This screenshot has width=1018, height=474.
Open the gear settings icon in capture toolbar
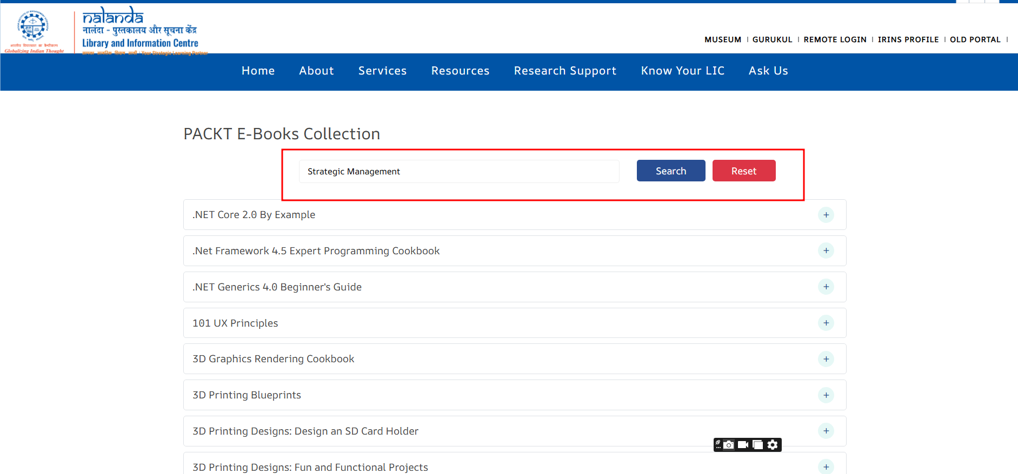click(773, 445)
